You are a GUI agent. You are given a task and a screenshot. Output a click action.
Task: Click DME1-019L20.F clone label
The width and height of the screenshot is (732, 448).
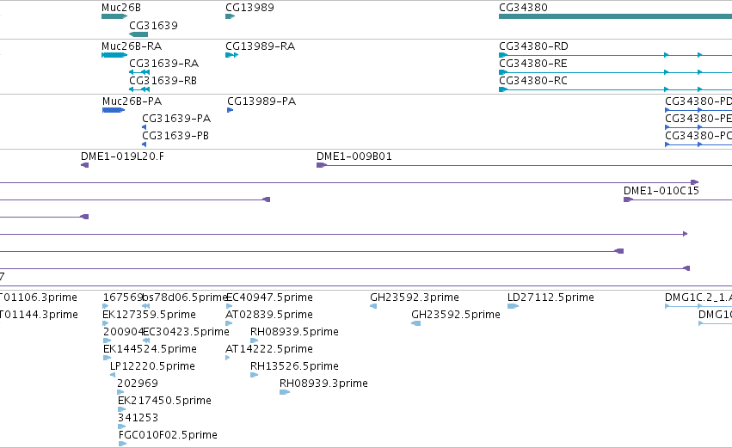click(123, 156)
